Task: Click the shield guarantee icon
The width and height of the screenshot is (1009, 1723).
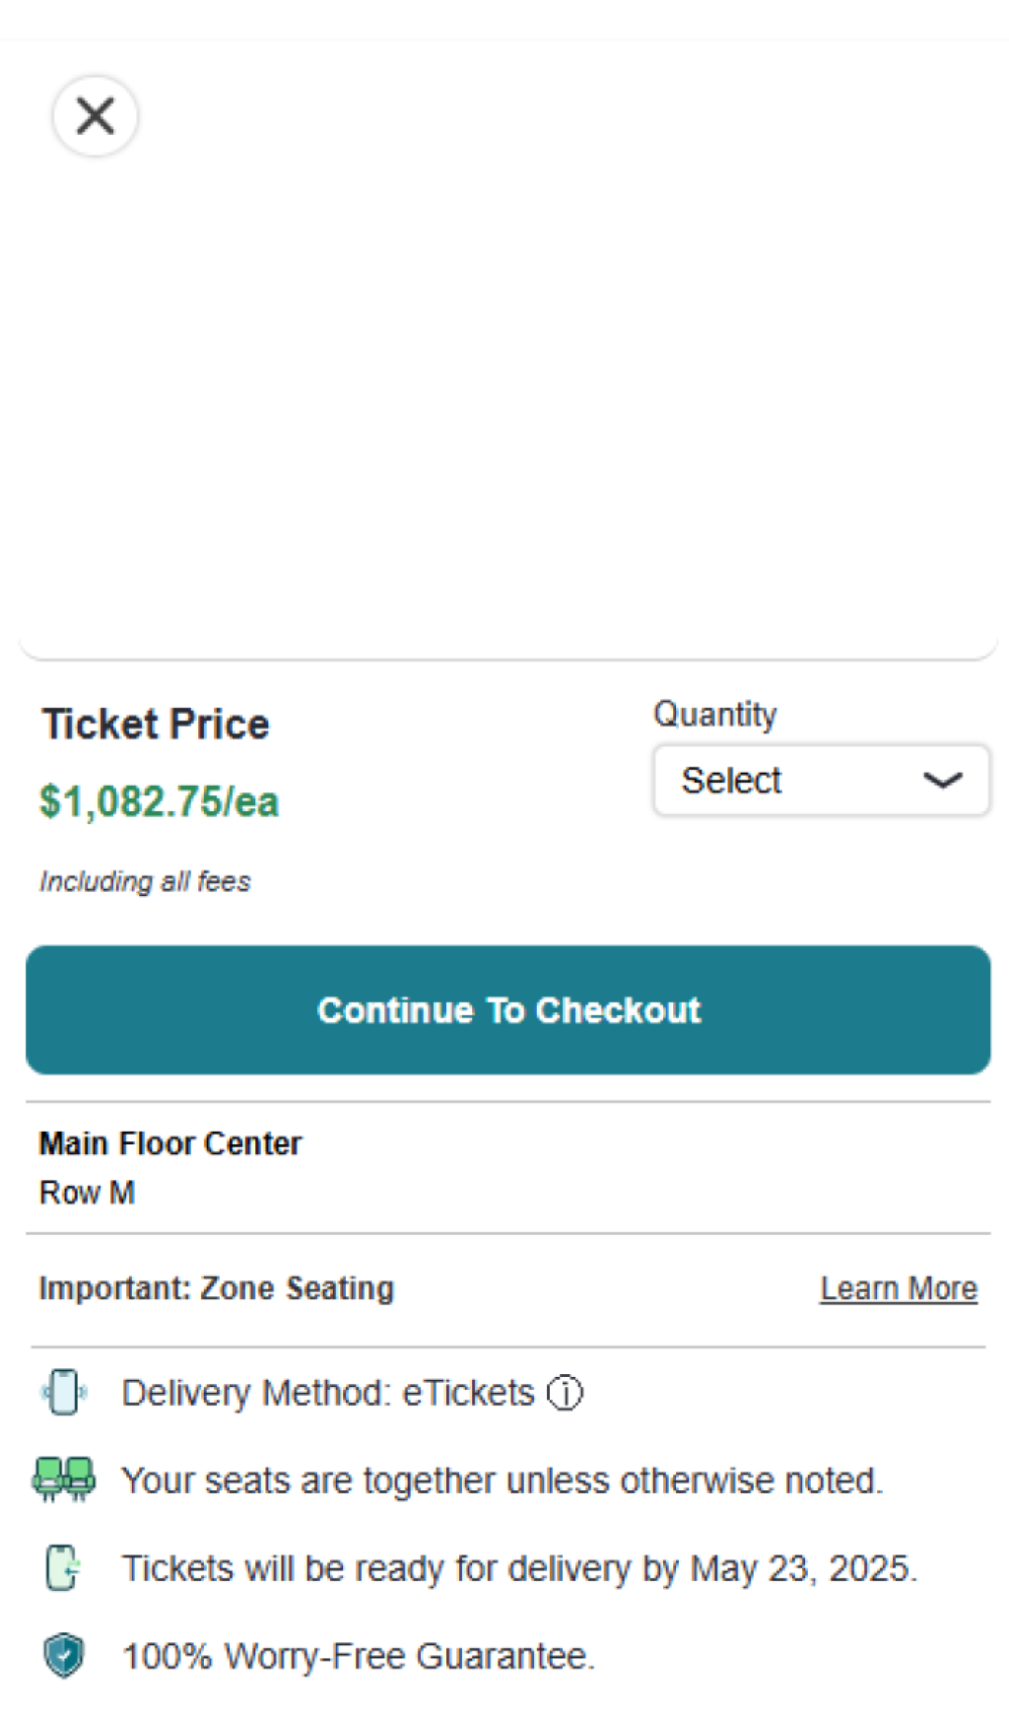Action: click(64, 1655)
